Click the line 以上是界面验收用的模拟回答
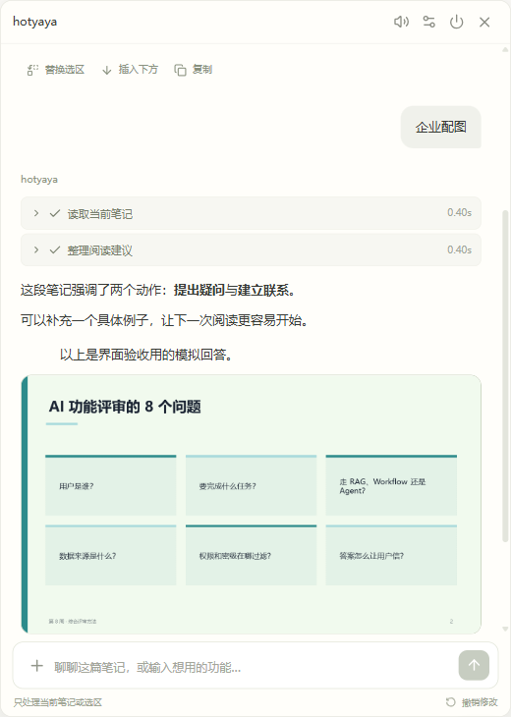This screenshot has height=717, width=511. tap(146, 355)
